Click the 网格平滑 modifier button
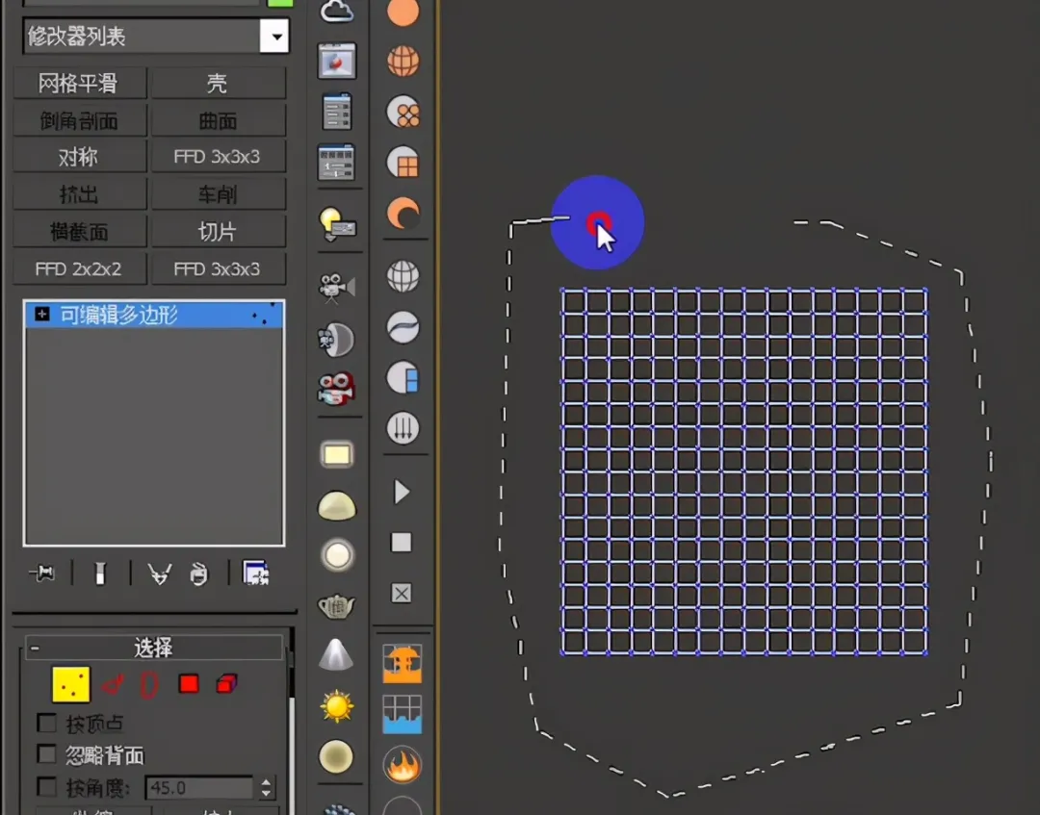Screen dimensions: 1040x815 point(79,84)
